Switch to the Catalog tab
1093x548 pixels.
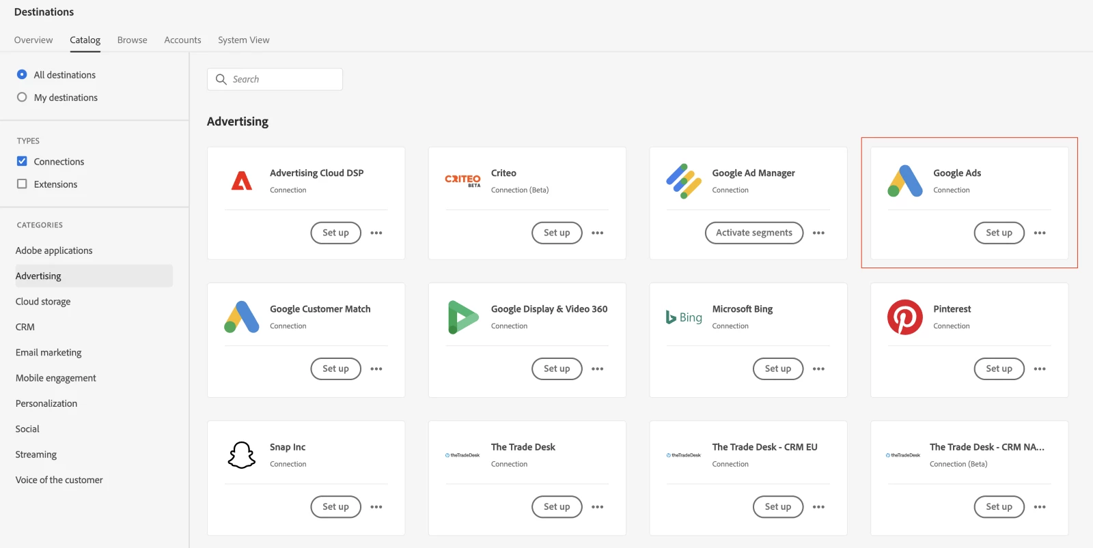pos(85,40)
